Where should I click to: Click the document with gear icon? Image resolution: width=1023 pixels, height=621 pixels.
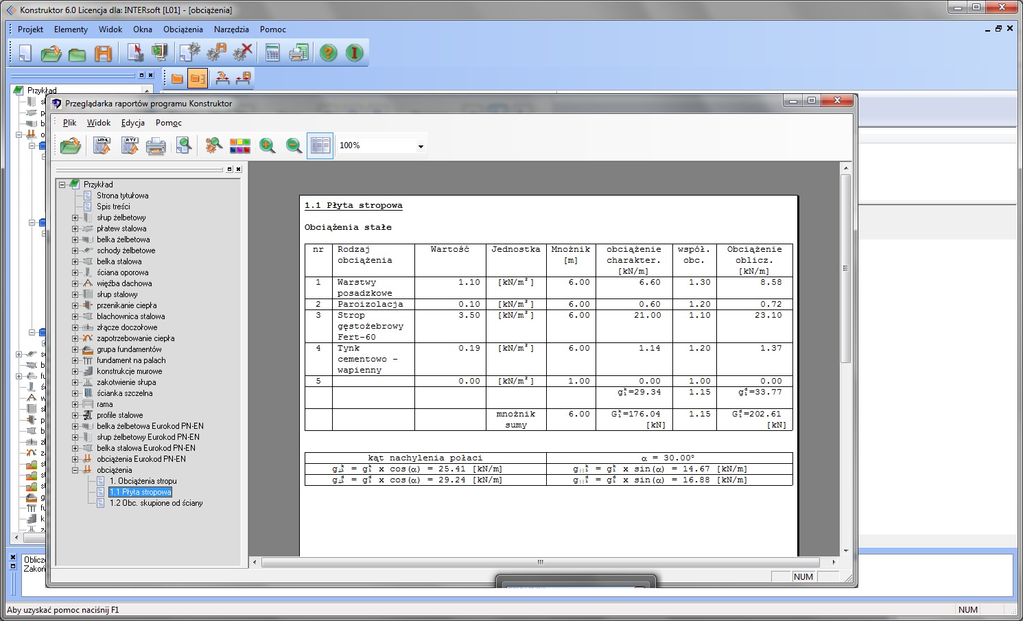point(190,53)
